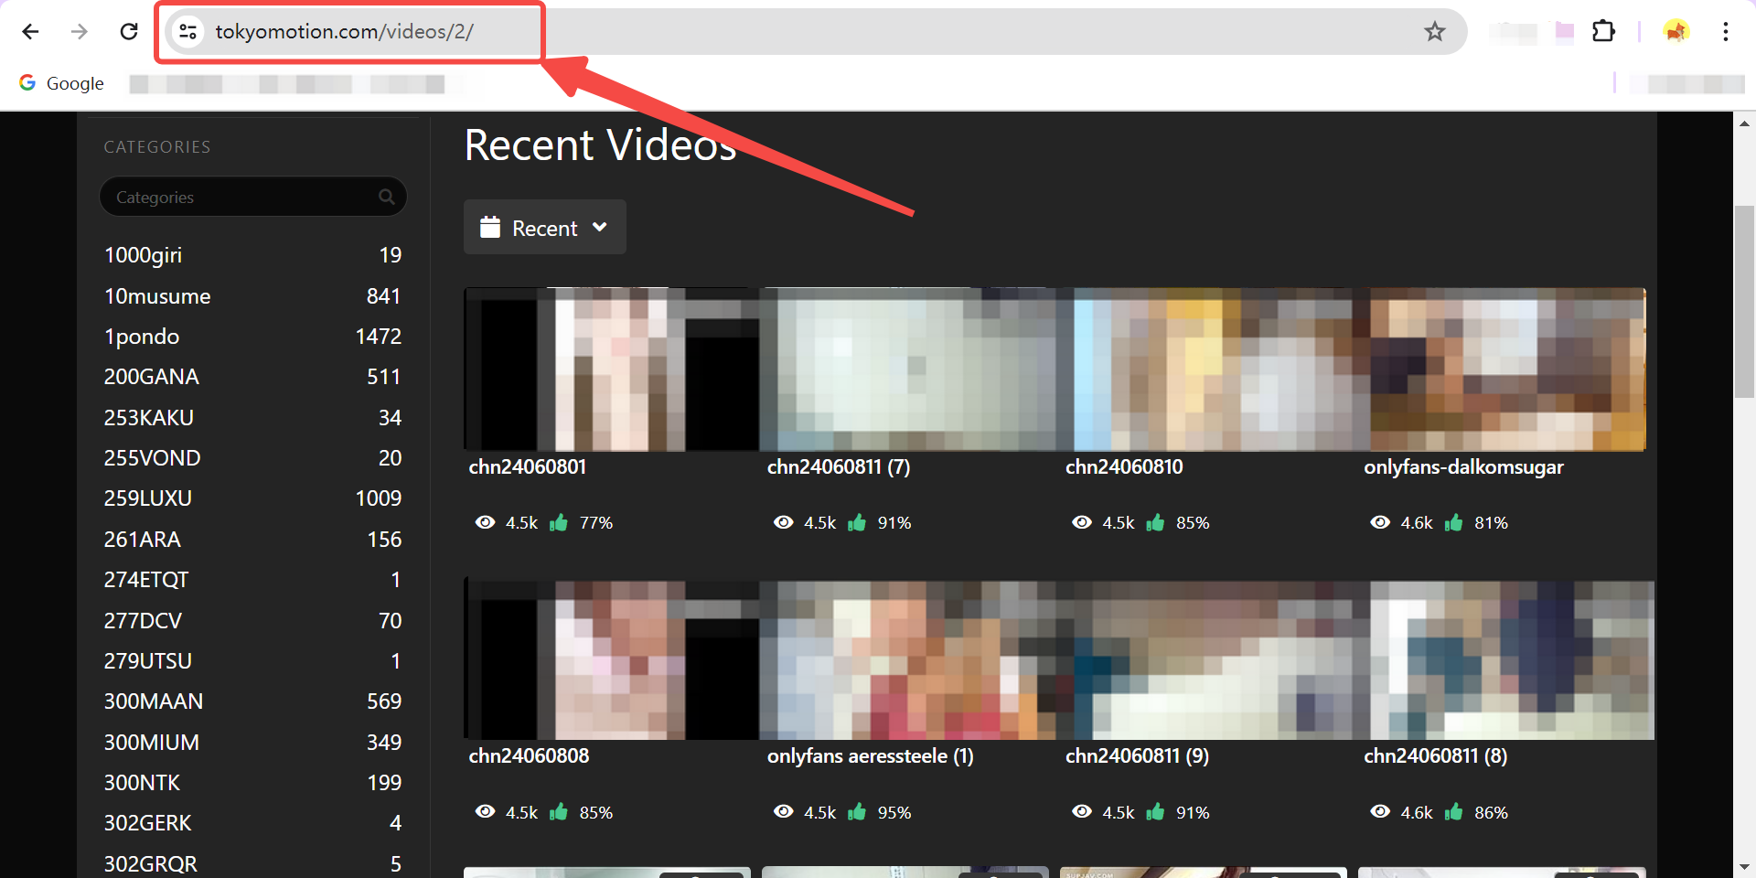Open the browser extensions icon
Screen dimensions: 1756x878
(x=1604, y=31)
